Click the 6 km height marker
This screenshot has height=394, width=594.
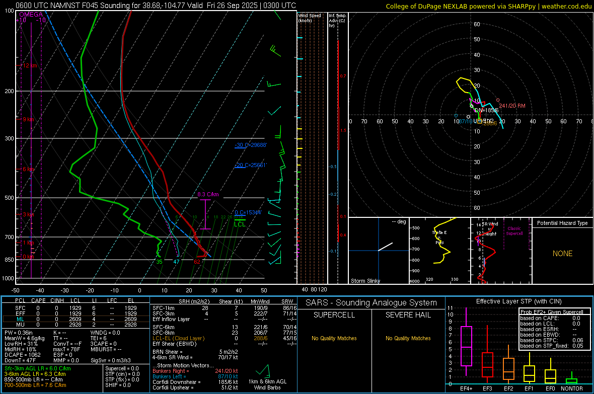pos(28,169)
